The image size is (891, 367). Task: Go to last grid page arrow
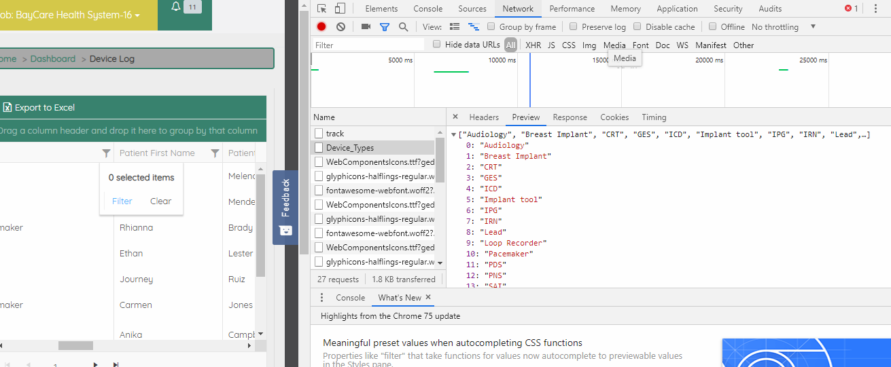(x=116, y=364)
